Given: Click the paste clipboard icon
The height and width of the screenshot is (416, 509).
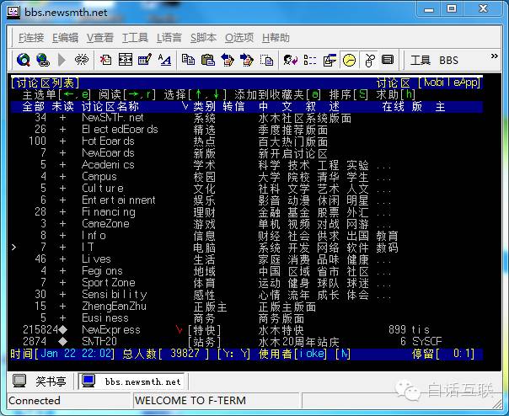Looking at the screenshot, I should point(208,60).
